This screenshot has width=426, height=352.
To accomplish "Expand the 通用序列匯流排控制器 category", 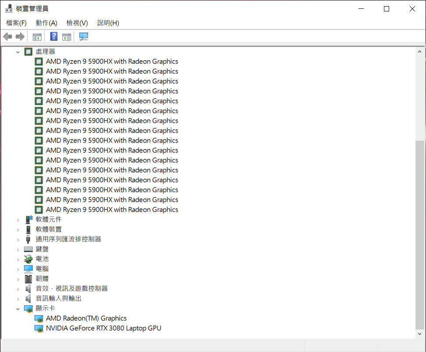I will 18,240.
